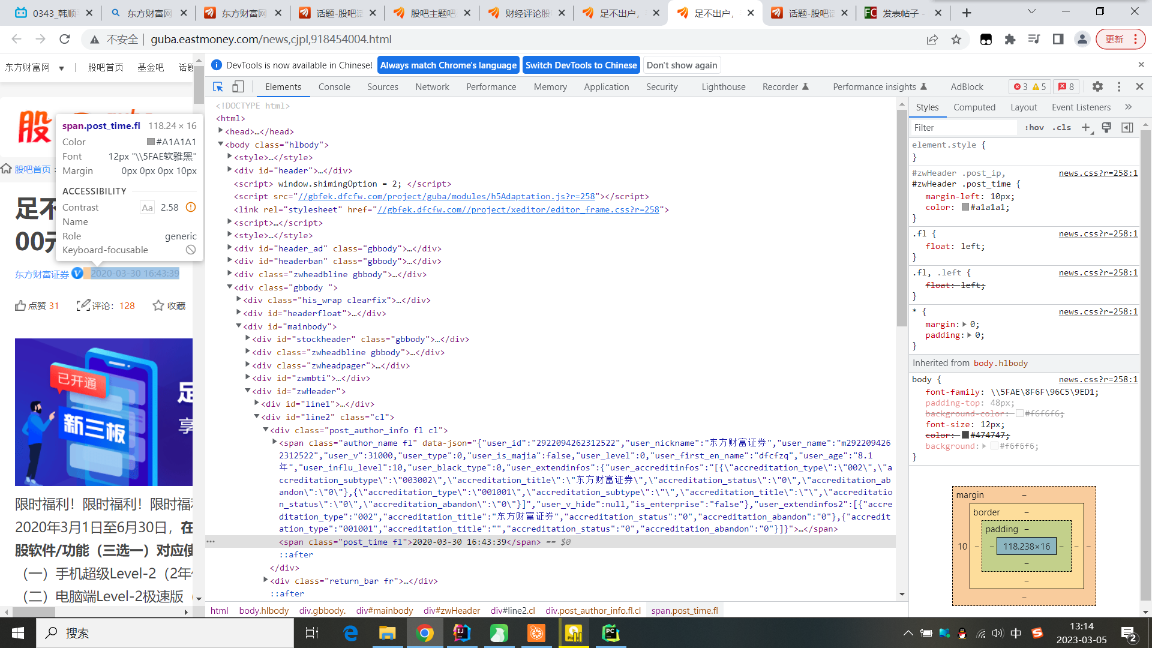Open Edge browser from taskbar
The width and height of the screenshot is (1152, 648).
(x=350, y=633)
